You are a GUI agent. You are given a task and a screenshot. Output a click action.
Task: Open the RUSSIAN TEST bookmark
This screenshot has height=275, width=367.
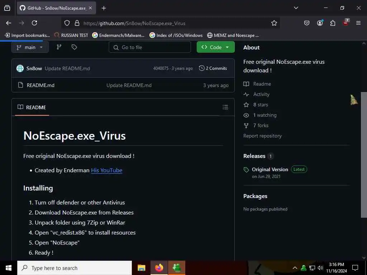click(71, 35)
